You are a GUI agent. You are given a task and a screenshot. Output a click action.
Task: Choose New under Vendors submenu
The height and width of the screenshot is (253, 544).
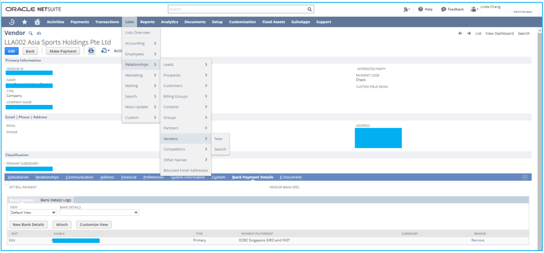[x=218, y=139]
